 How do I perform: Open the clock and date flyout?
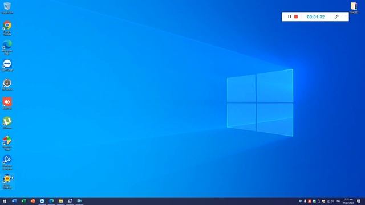pos(348,201)
